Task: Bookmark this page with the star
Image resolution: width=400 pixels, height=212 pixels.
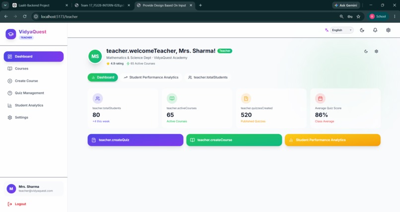Action: tap(358, 16)
